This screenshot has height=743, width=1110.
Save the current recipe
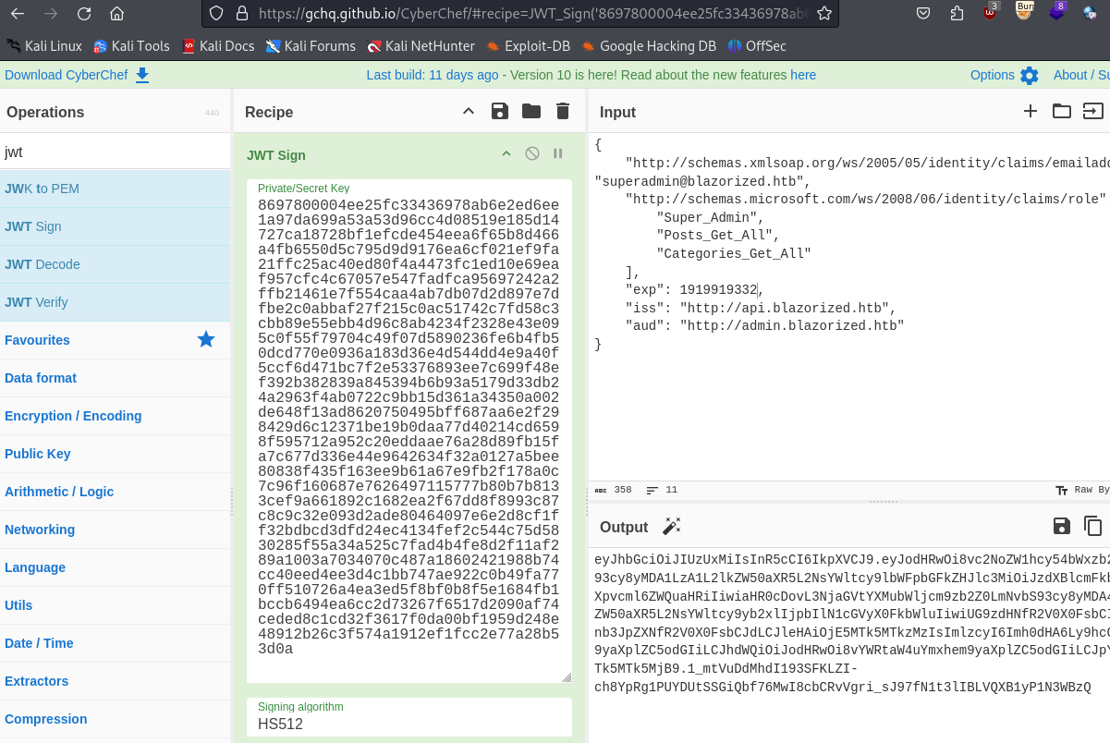[500, 112]
